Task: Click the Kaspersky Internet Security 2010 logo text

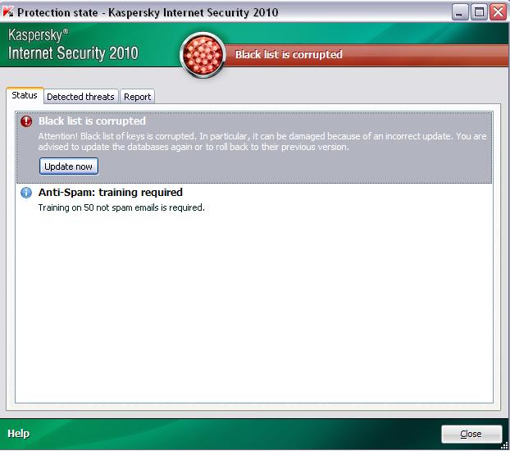Action: coord(73,44)
